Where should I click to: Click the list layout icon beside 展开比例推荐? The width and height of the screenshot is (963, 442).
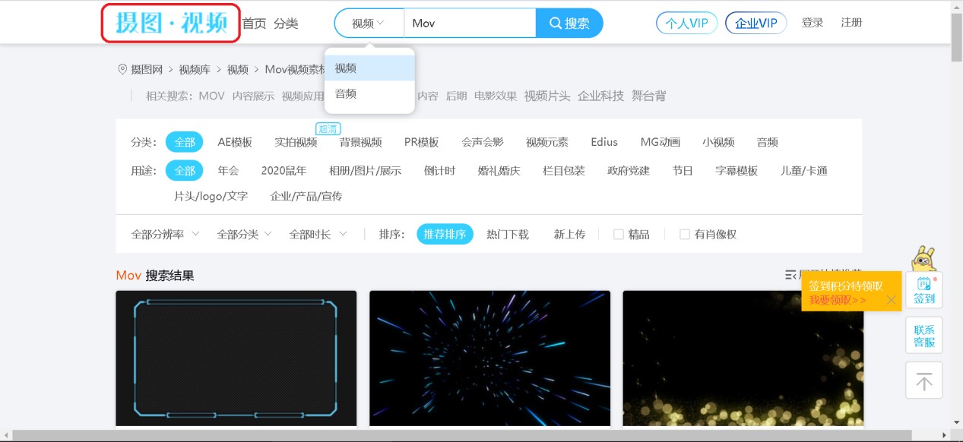coord(790,275)
